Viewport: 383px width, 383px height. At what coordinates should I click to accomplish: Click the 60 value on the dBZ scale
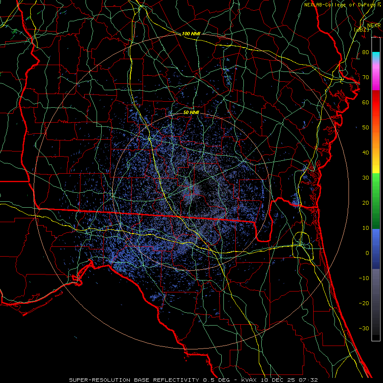tap(366, 102)
